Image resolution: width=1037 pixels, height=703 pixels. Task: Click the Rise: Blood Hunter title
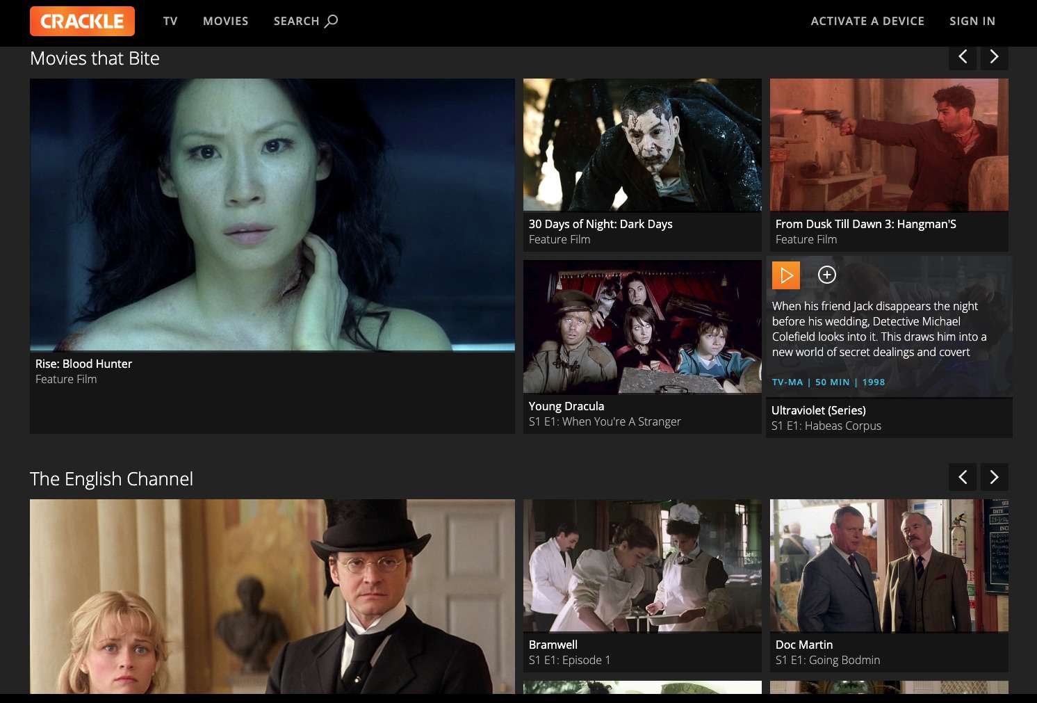pos(83,364)
